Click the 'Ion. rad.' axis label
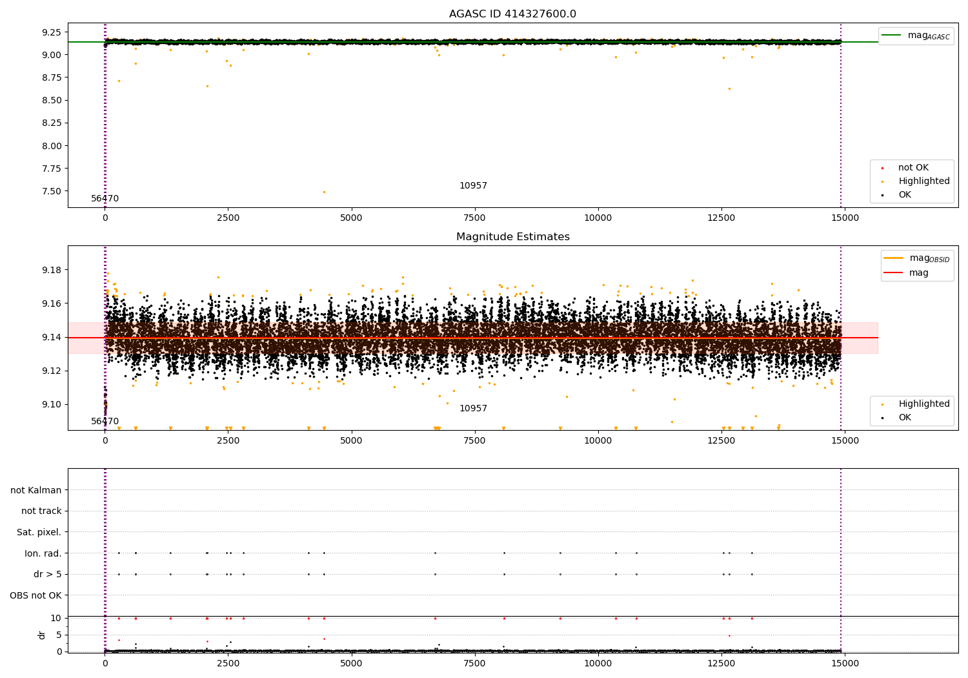This screenshot has width=968, height=678. 43,553
